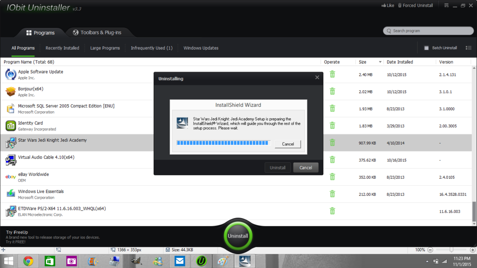Switch to Toolbars & Plug-ins tab
This screenshot has height=268, width=477.
(97, 33)
